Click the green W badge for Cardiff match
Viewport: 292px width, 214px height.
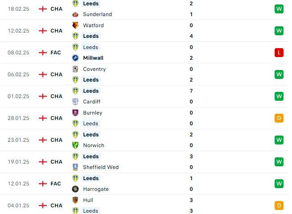pos(279,96)
